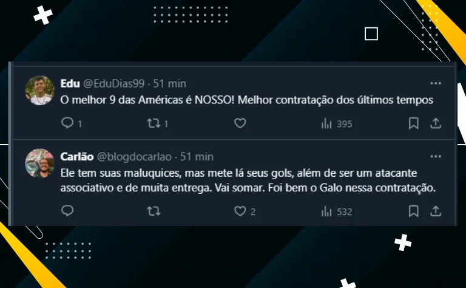
Task: Open more options on Edu's tweet
Action: 436,83
